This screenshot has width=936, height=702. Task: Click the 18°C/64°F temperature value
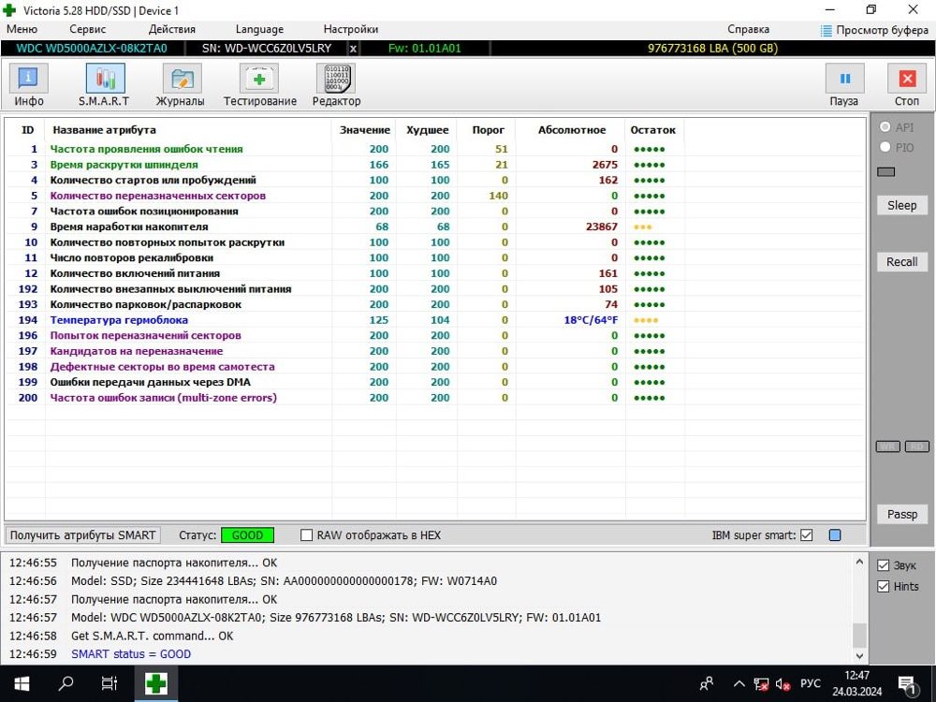(x=591, y=320)
